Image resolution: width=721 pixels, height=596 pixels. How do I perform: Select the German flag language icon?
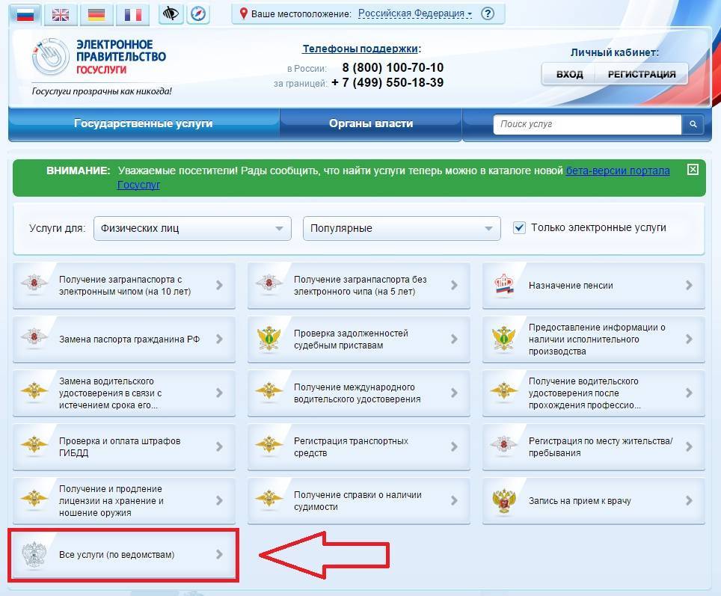(x=96, y=14)
